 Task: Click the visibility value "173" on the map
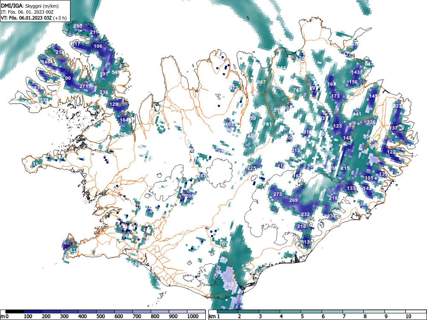335,96
